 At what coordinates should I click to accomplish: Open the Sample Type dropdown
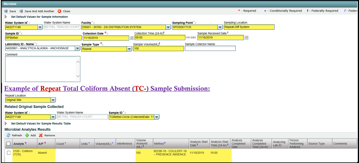(x=129, y=49)
